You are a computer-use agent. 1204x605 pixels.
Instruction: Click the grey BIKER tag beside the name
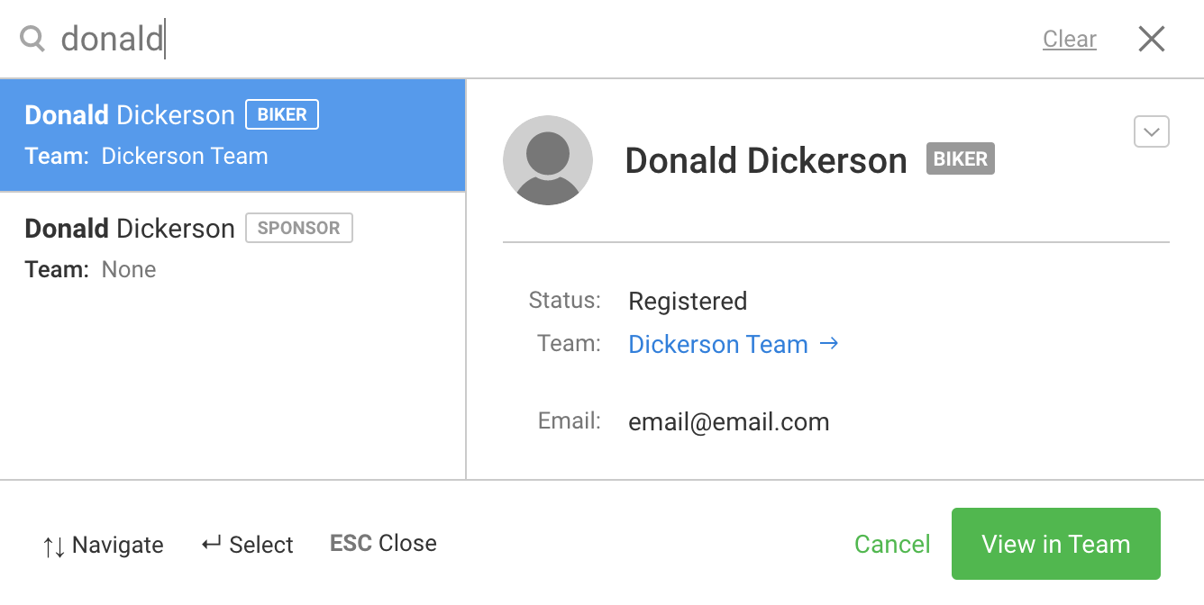click(x=960, y=159)
